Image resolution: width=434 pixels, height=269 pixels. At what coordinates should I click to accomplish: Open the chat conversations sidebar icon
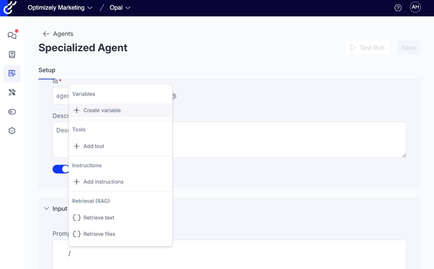pos(12,35)
